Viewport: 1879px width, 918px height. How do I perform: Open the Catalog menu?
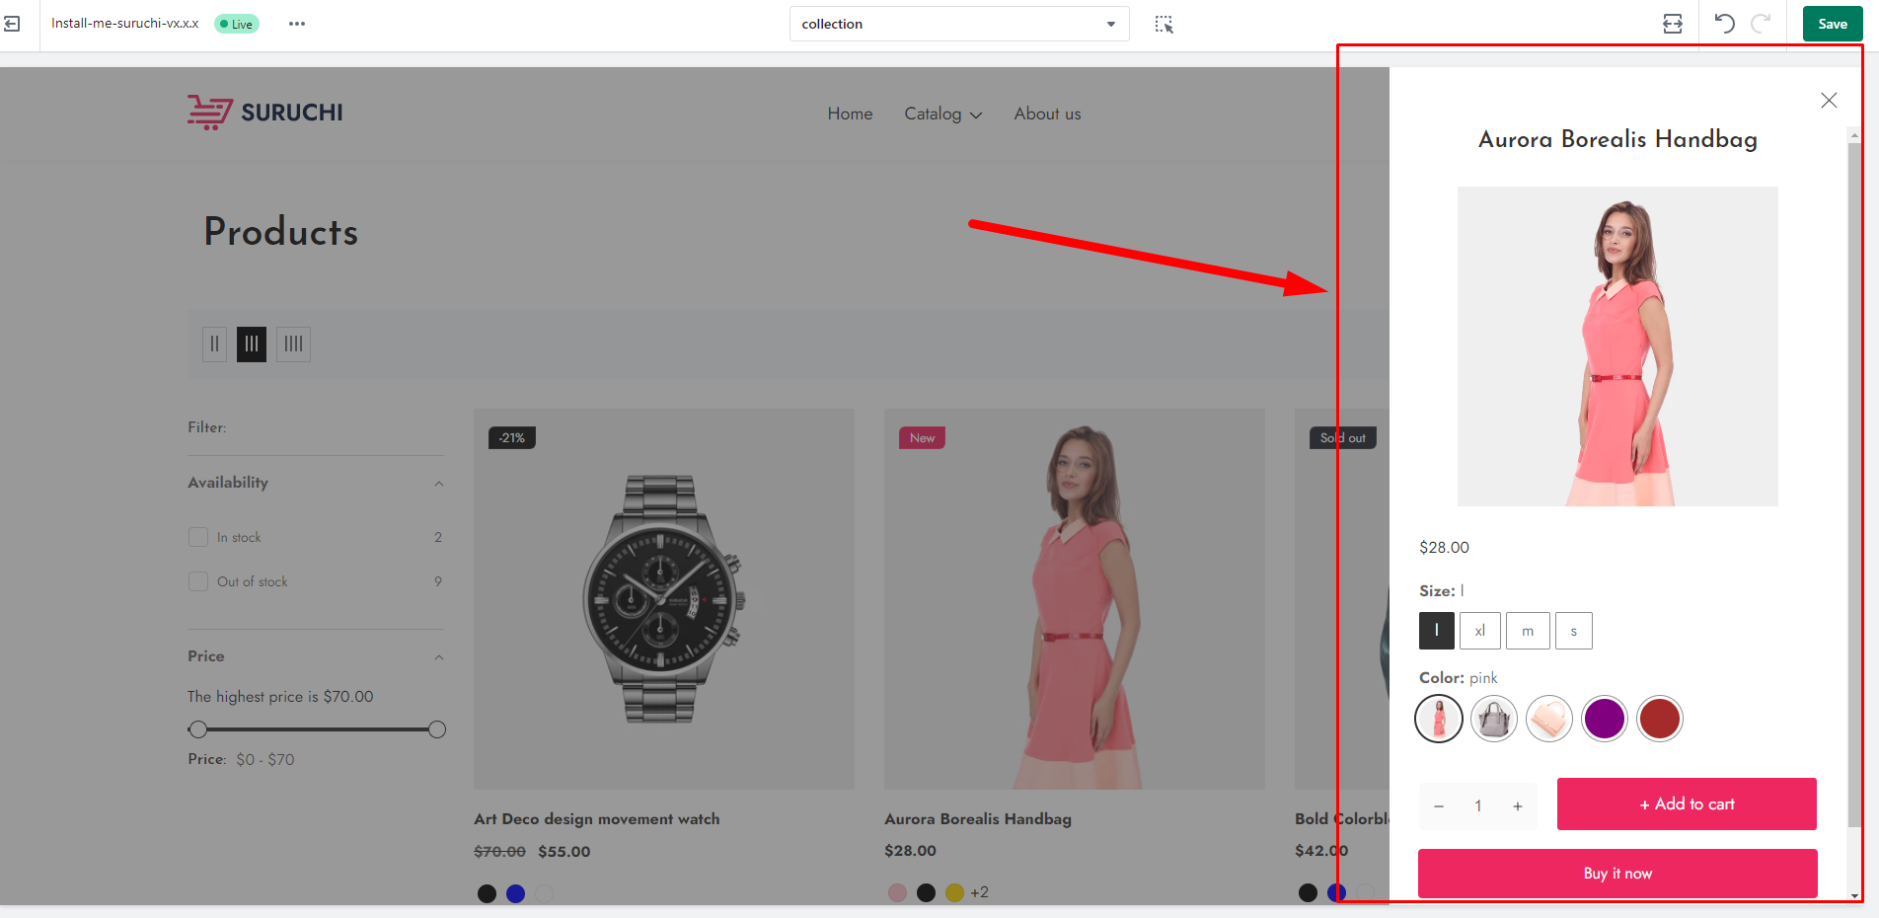[942, 115]
